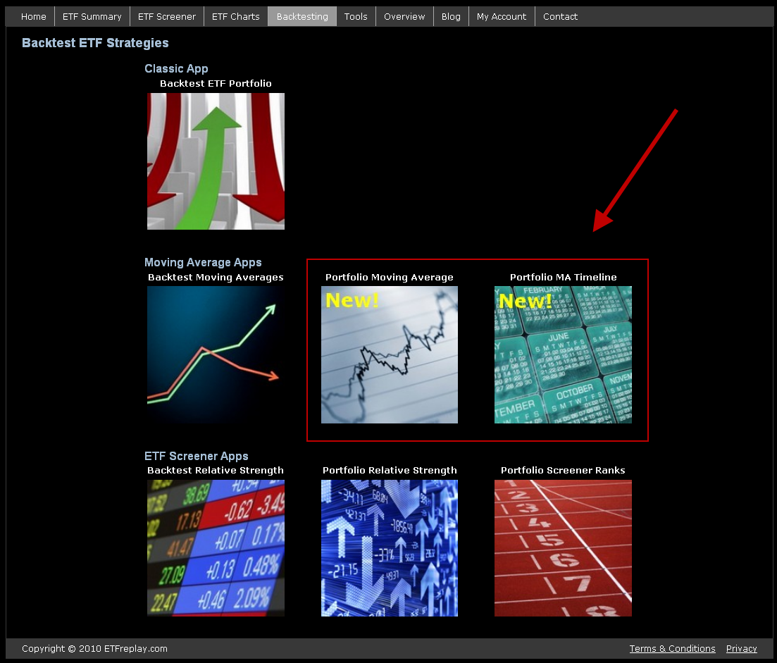
Task: Open the Blog link in navigation
Action: click(x=451, y=16)
